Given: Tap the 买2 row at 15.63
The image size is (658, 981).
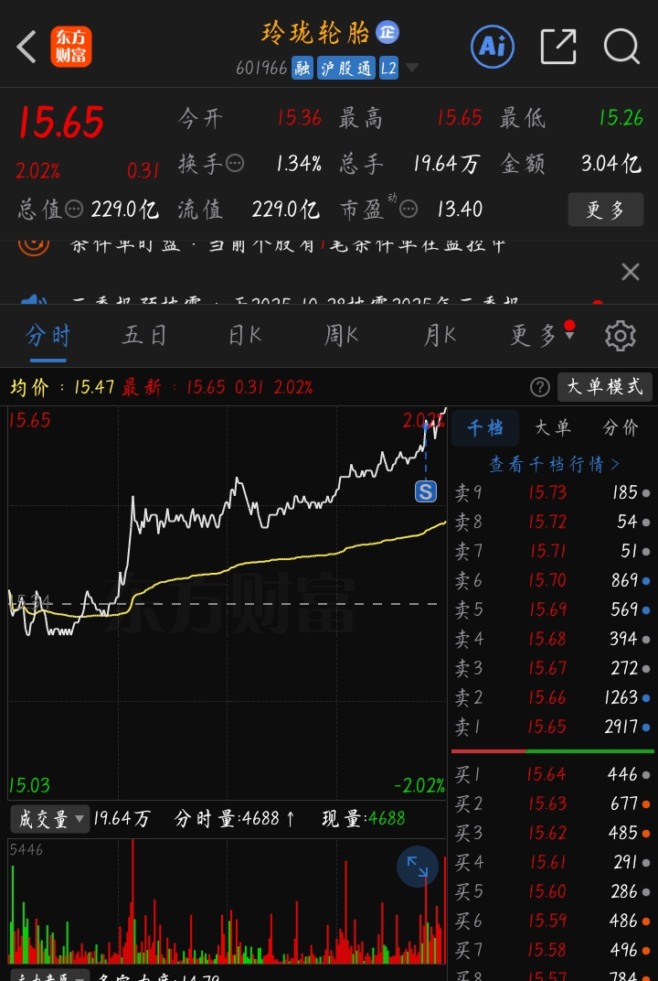Looking at the screenshot, I should click(x=553, y=803).
